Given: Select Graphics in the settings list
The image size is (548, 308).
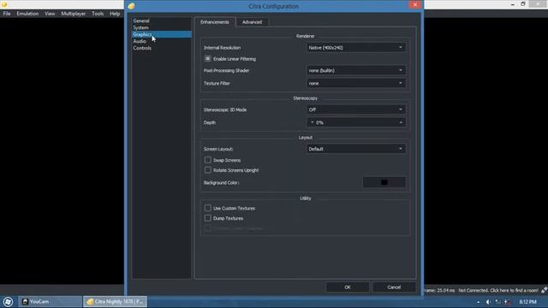Looking at the screenshot, I should 162,34.
